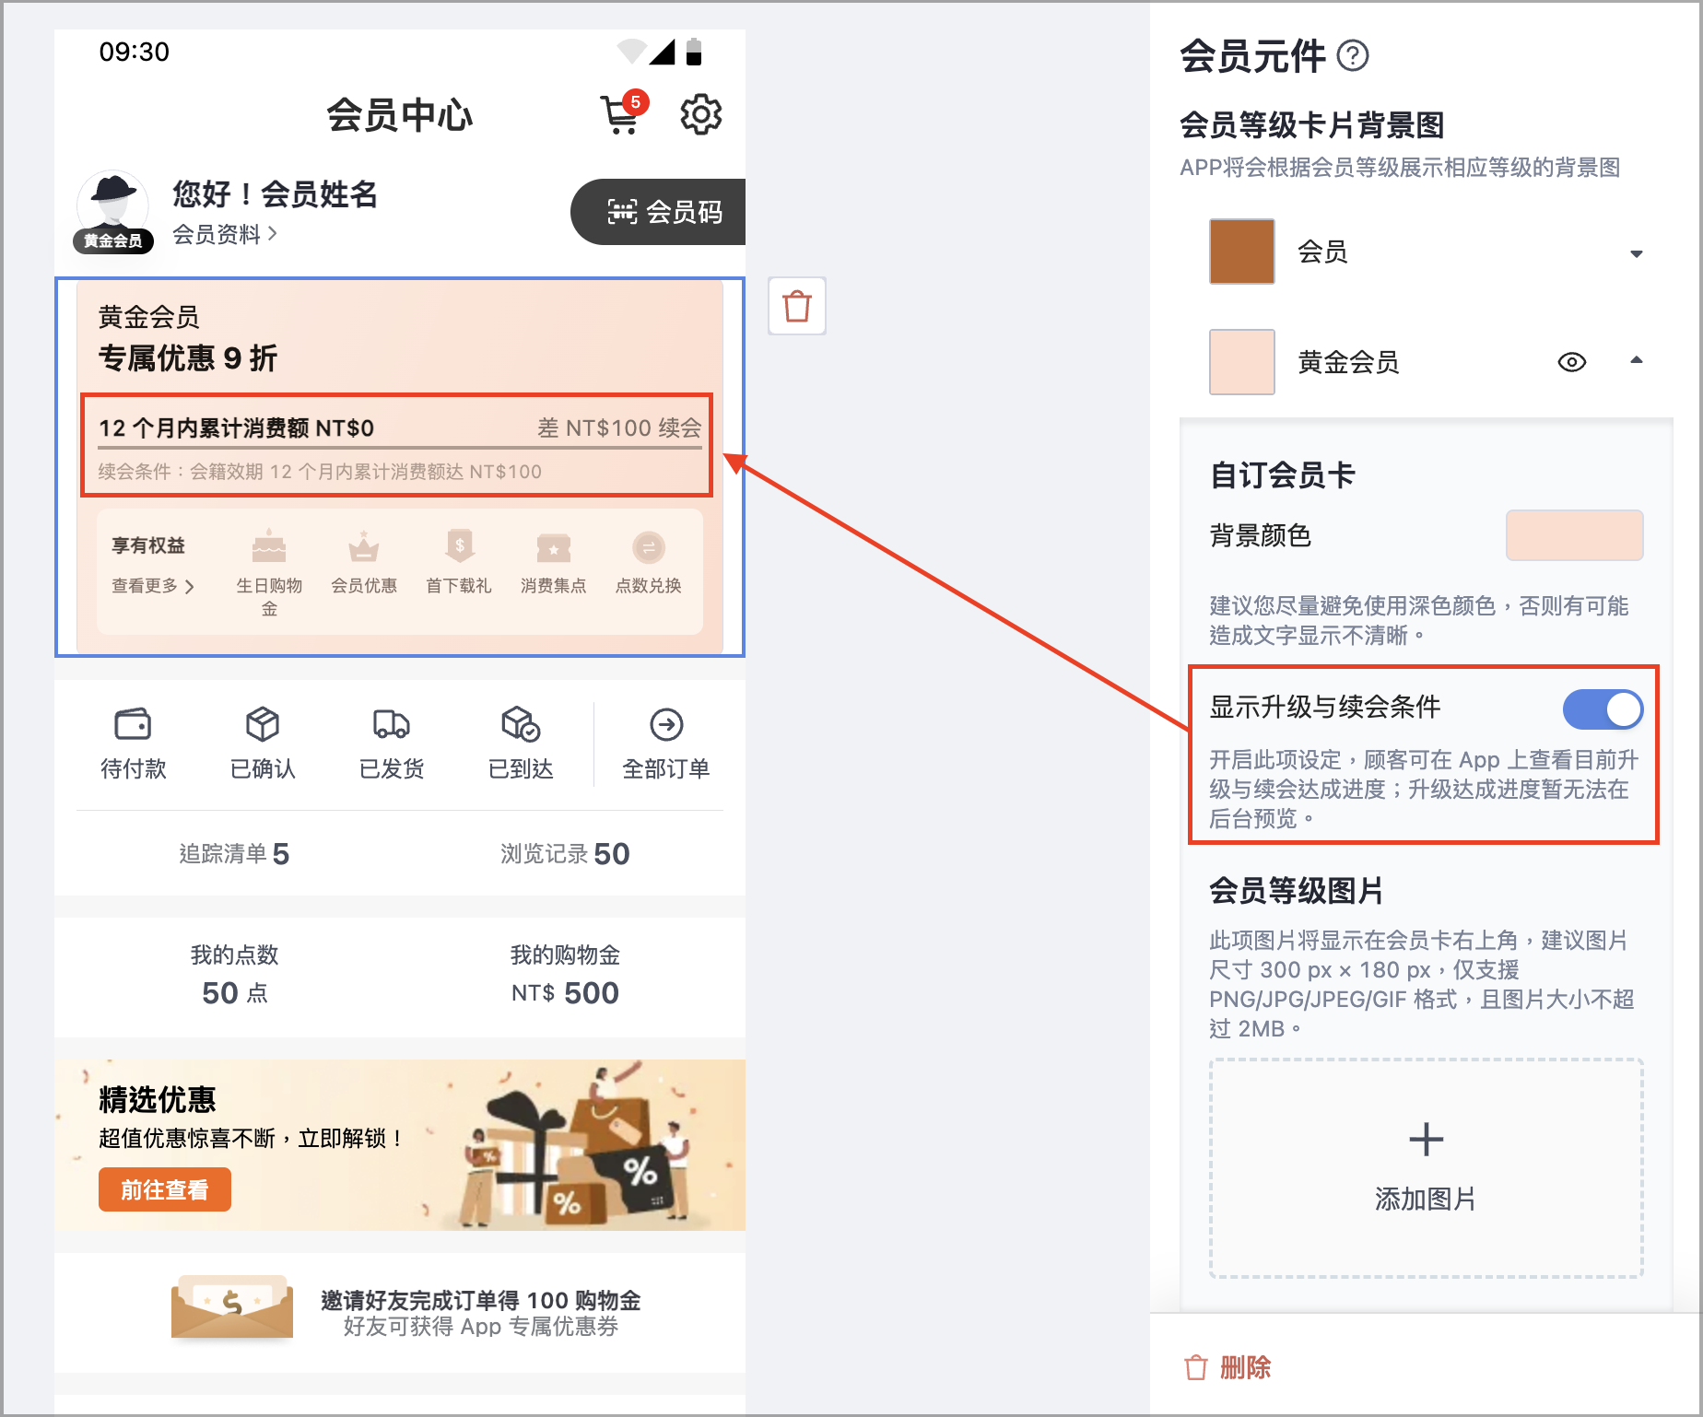
Task: Click the 前往查看 button
Action: point(165,1189)
